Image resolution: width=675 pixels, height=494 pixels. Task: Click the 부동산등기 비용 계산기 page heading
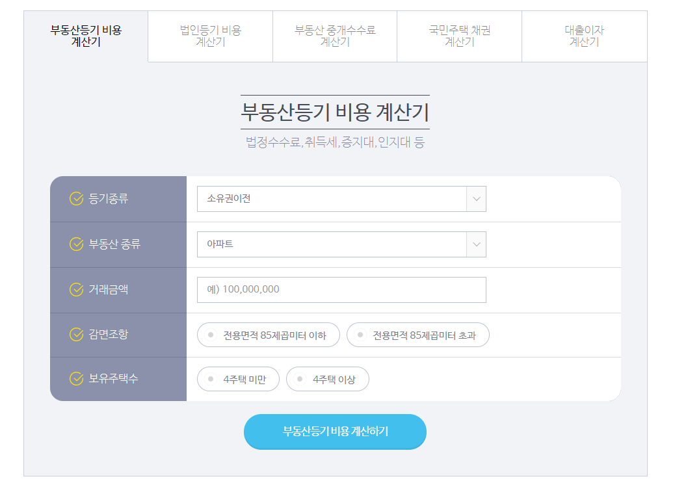(335, 112)
